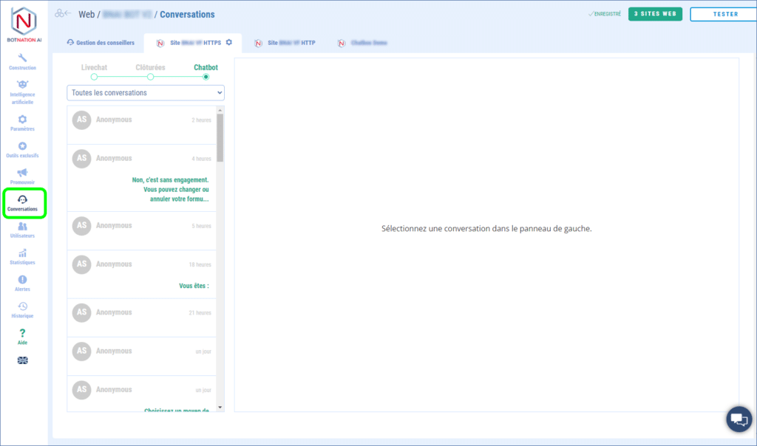Screen dimensions: 757x446
Task: Open the Statistiques chart icon
Action: (x=22, y=253)
